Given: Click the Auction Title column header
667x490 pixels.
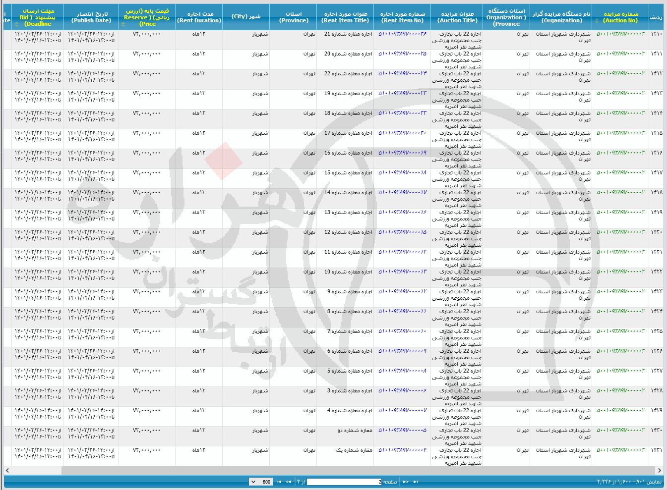Looking at the screenshot, I should click(x=457, y=17).
